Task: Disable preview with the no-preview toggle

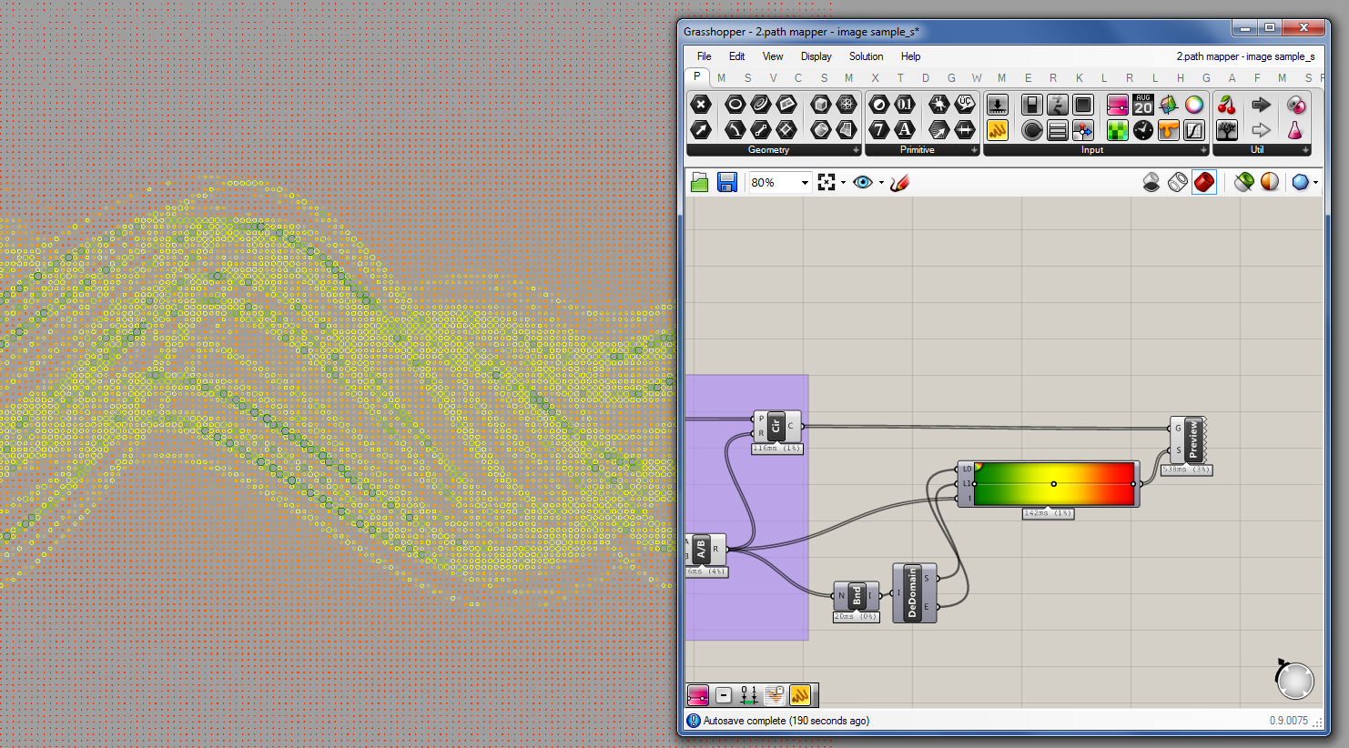Action: coord(1151,183)
